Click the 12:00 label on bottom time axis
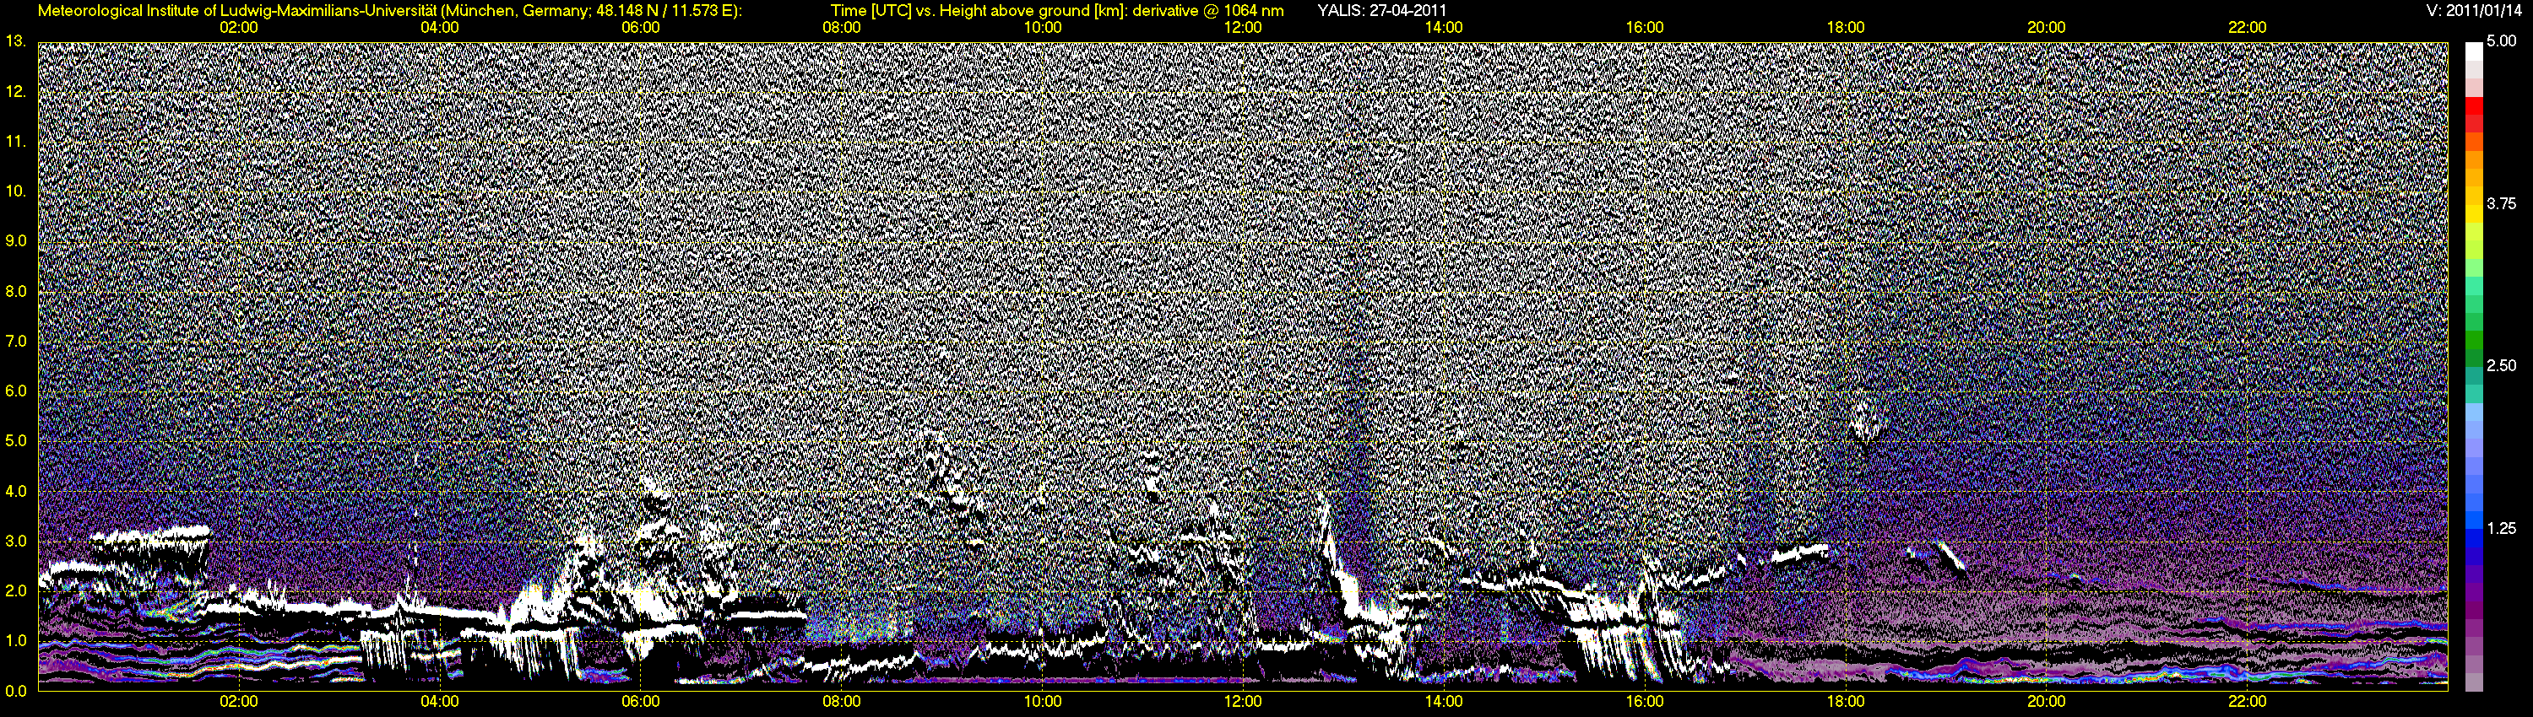The image size is (2533, 717). click(1243, 701)
